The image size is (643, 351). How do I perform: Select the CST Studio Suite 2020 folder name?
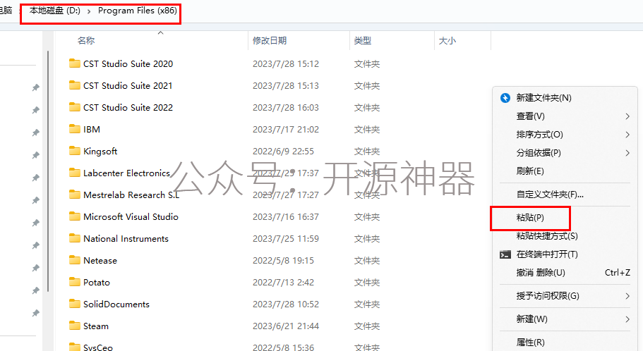point(128,64)
